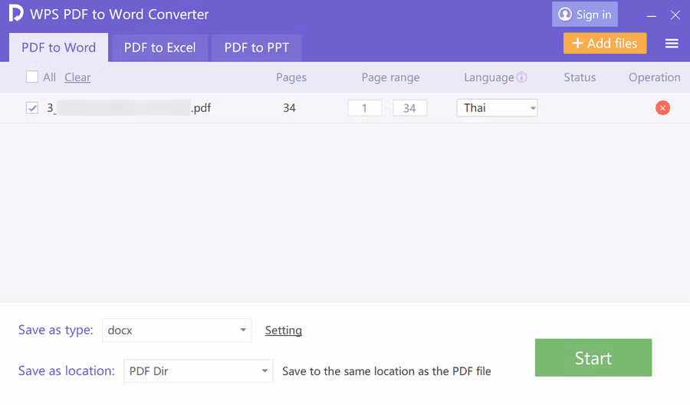Click the Pages column header

[x=291, y=77]
